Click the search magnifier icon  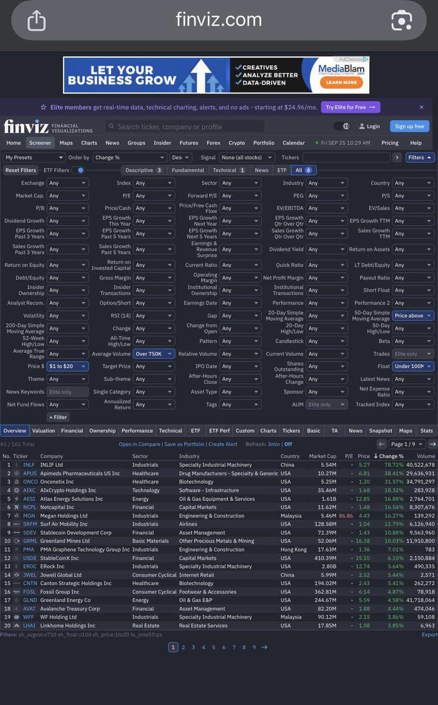point(112,127)
